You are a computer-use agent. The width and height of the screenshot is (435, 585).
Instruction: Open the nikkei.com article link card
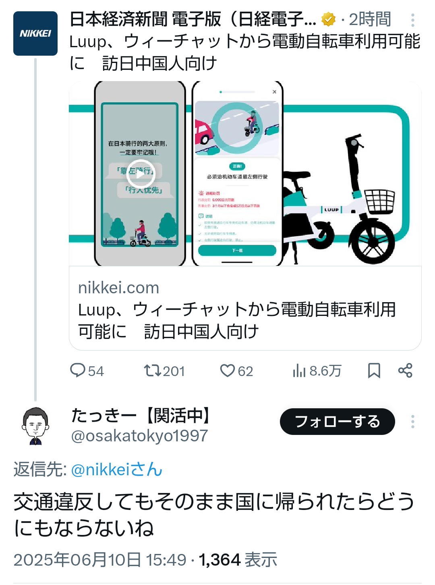245,309
